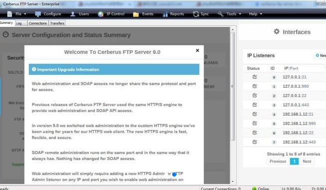Select the 192.168.1.12:22 listener entry

click(298, 133)
